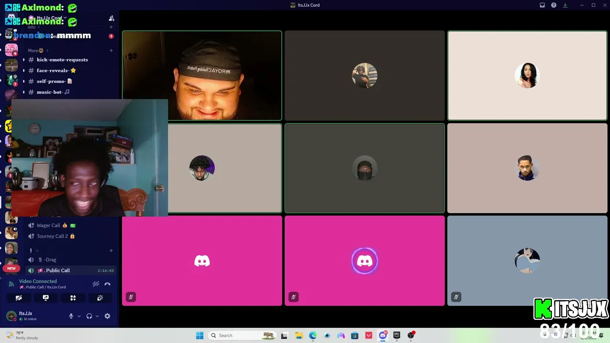Disconnect from the voice call

pos(107,284)
